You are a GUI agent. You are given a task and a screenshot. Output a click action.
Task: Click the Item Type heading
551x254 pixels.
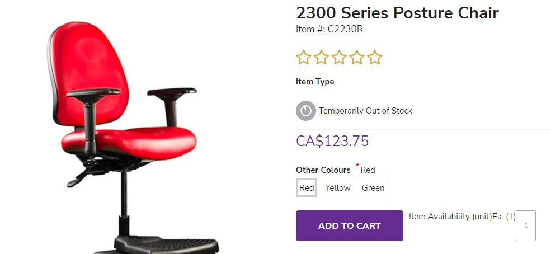tap(315, 82)
